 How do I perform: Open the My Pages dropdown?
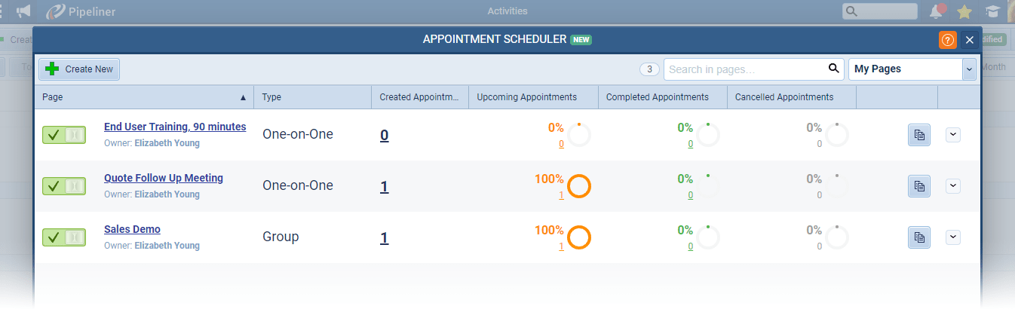pos(912,69)
